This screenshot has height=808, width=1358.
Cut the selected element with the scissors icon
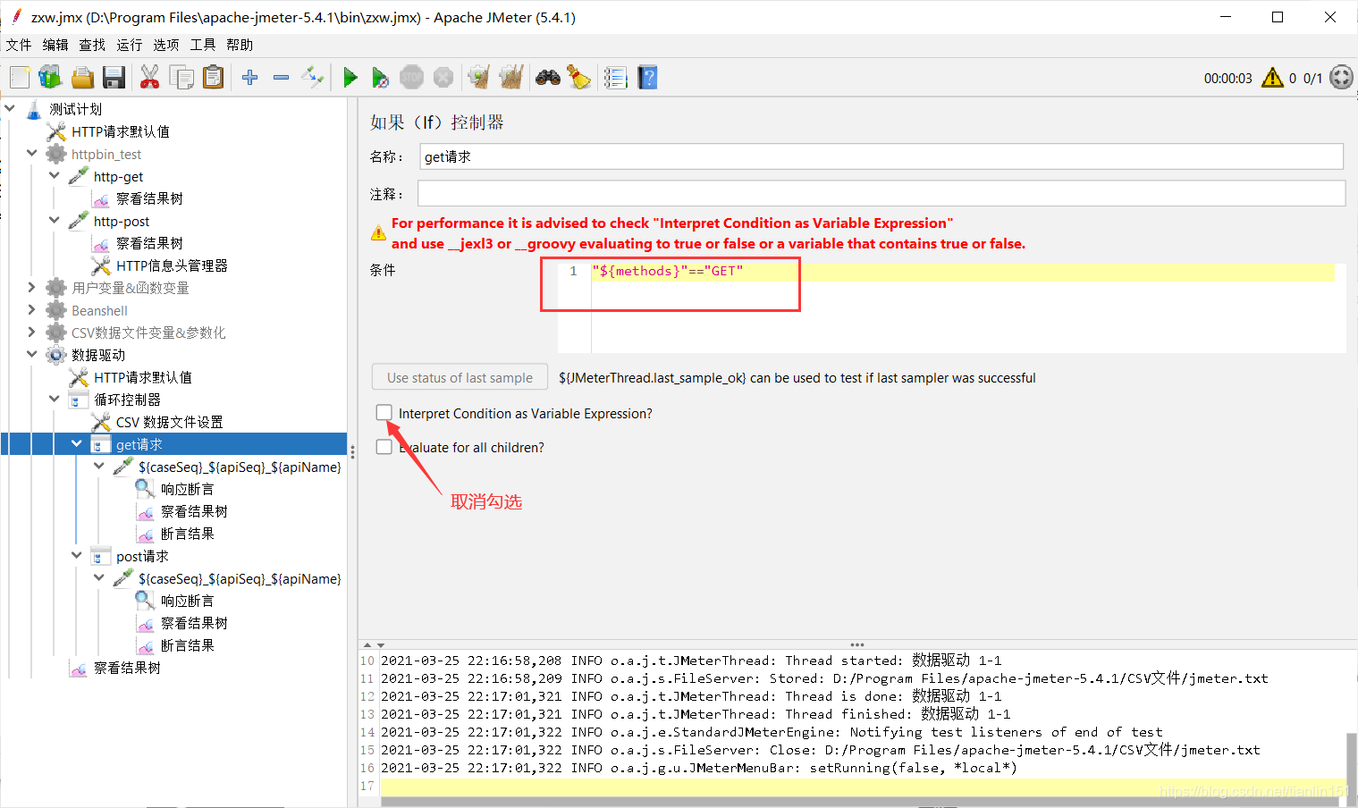tap(149, 78)
